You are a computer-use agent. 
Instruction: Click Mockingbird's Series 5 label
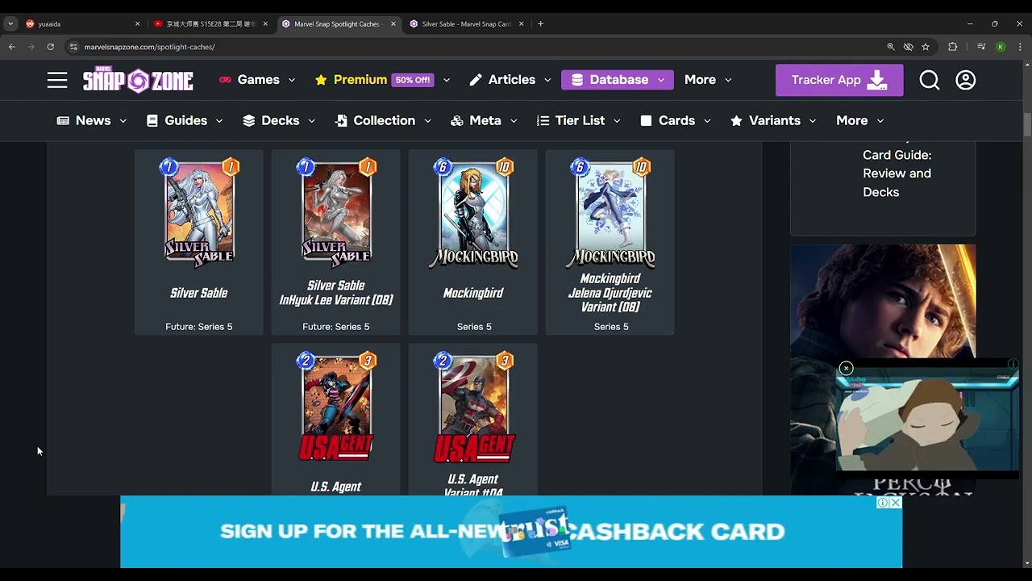474,327
